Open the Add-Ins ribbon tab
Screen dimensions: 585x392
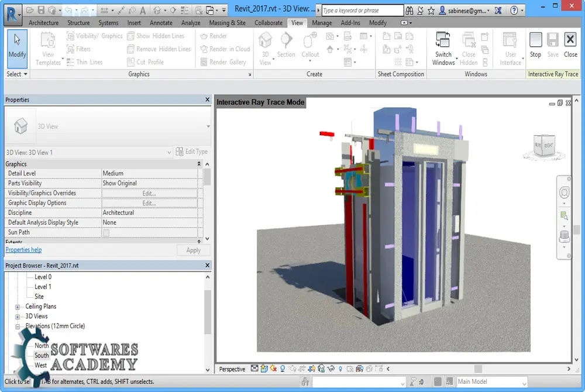pos(350,23)
